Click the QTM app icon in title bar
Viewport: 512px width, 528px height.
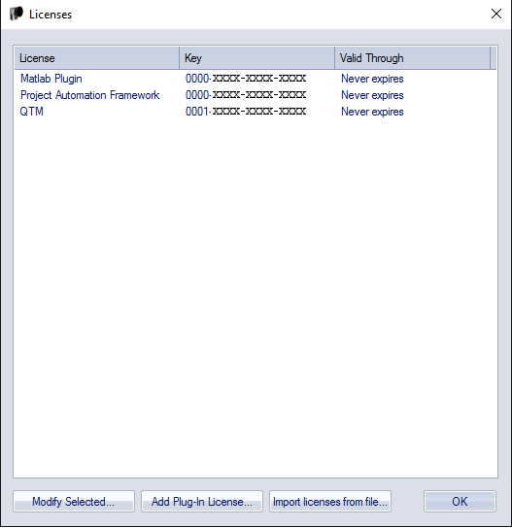[x=17, y=14]
